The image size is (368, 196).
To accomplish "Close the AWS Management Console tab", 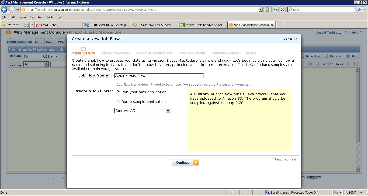I will (272, 25).
